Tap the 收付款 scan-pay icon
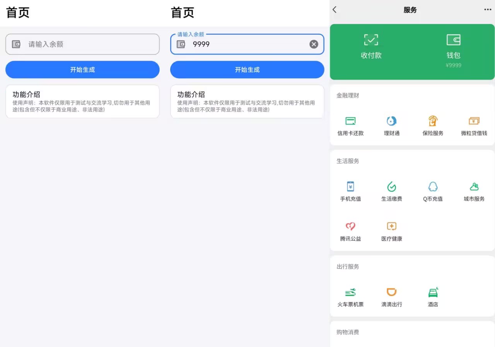The width and height of the screenshot is (495, 347). pyautogui.click(x=371, y=39)
